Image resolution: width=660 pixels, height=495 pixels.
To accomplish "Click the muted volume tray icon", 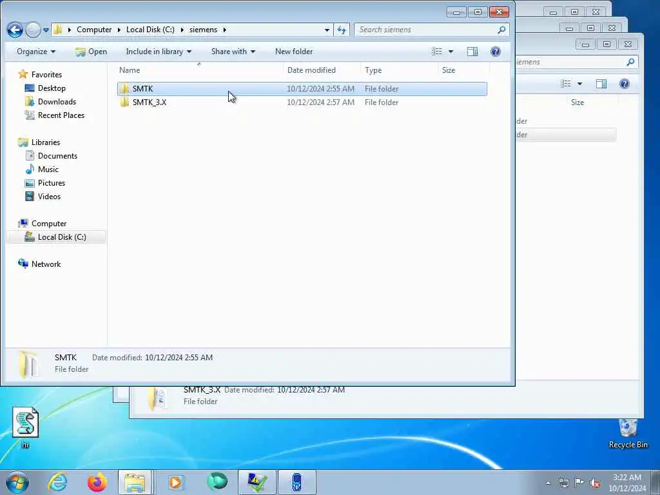I will tap(595, 483).
